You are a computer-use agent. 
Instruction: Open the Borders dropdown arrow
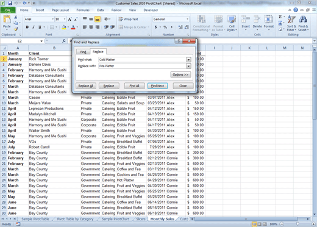(56, 27)
